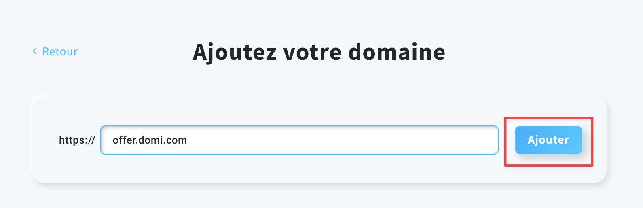Click the word domaine in the title
Screen dimensions: 643x208
point(397,52)
